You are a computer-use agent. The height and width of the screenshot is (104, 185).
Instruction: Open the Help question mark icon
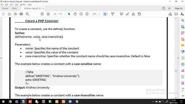pyautogui.click(x=164, y=8)
